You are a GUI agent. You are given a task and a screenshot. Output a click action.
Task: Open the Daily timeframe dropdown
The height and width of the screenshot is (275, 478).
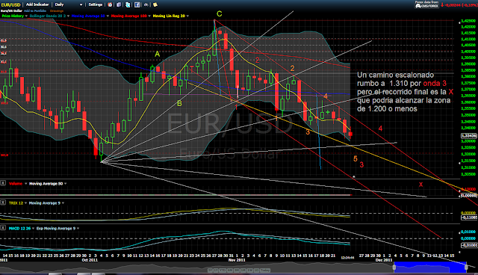tap(69, 4)
